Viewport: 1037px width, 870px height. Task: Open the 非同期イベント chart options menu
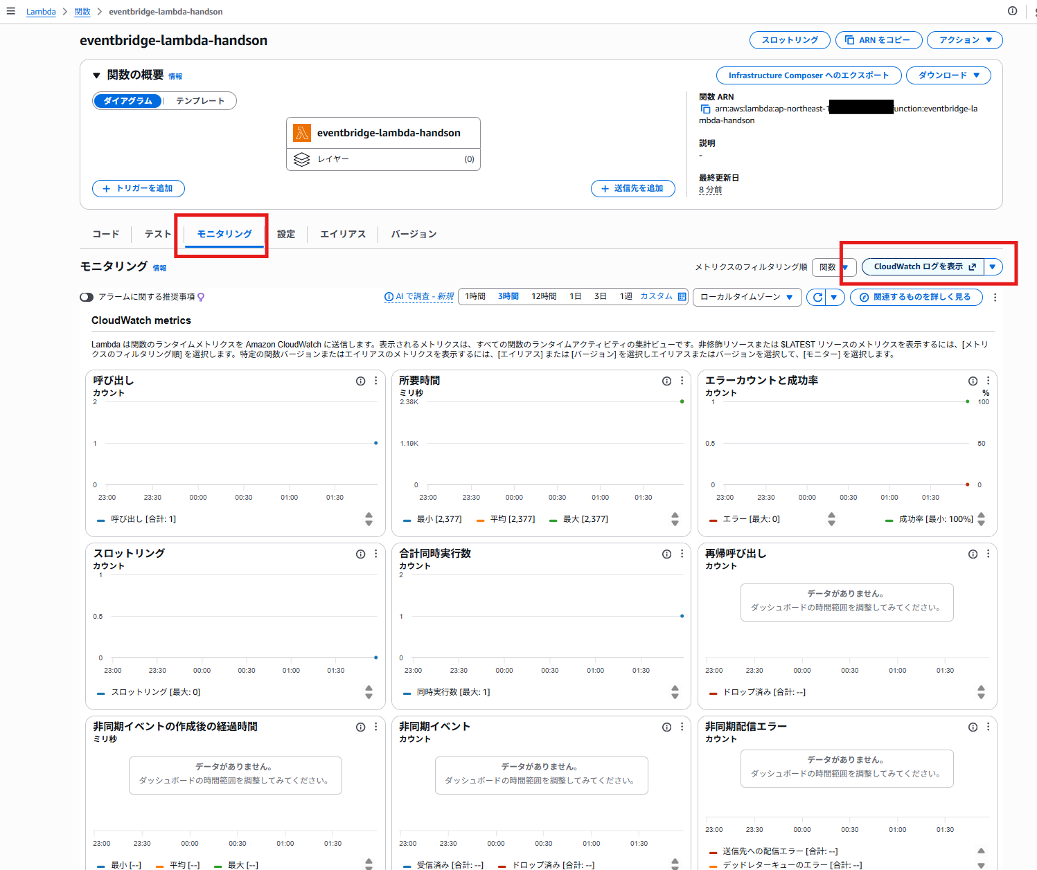click(x=682, y=727)
